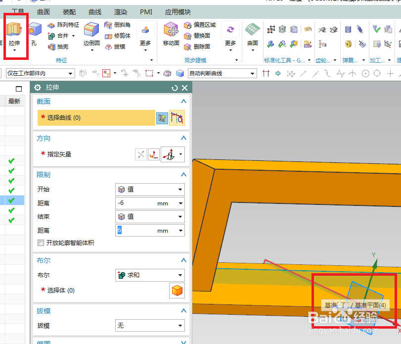Toggle the green checkmark on the highlighted feature
Viewport: 401px width, 344px height.
tap(11, 199)
